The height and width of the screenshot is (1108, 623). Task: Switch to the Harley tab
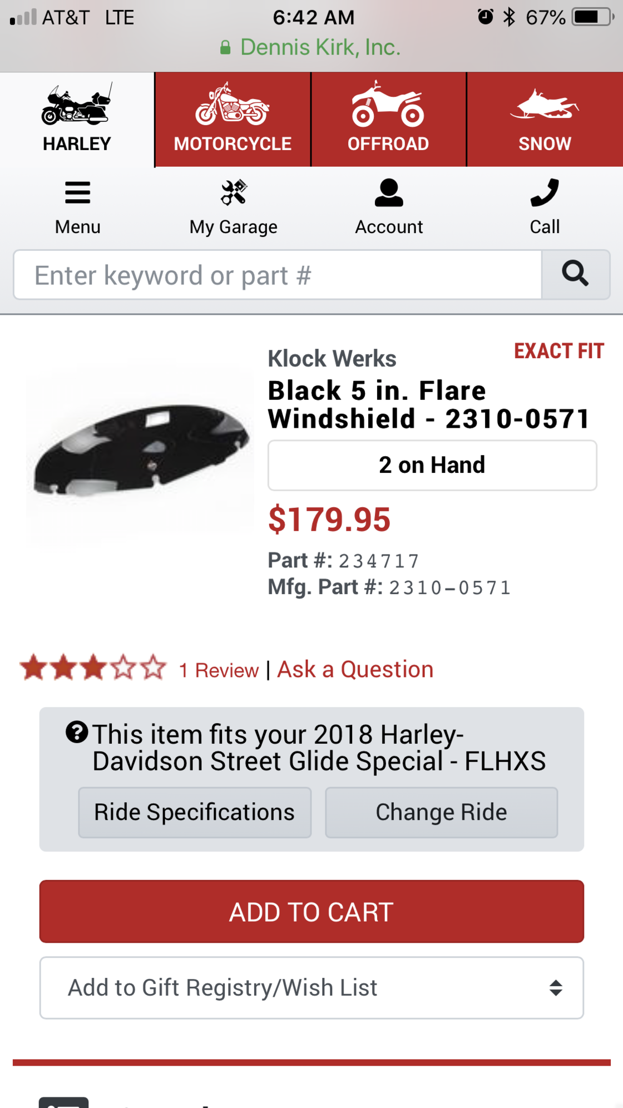[x=77, y=119]
